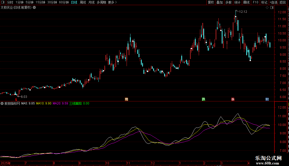Image resolution: width=289 pixels, height=166 pixels.
Task: Click the blue 财 event marker
Action: click(x=267, y=99)
